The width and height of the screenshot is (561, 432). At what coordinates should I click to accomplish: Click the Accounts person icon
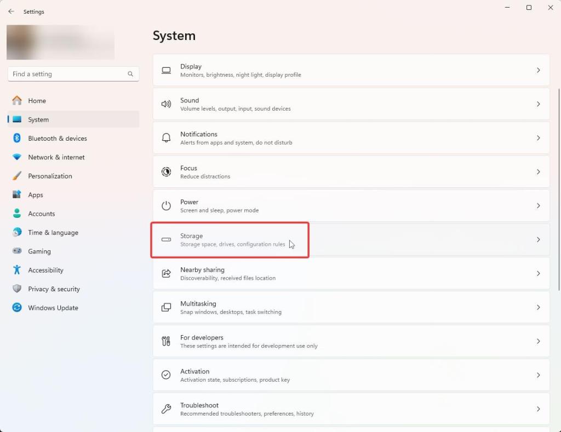pyautogui.click(x=17, y=214)
